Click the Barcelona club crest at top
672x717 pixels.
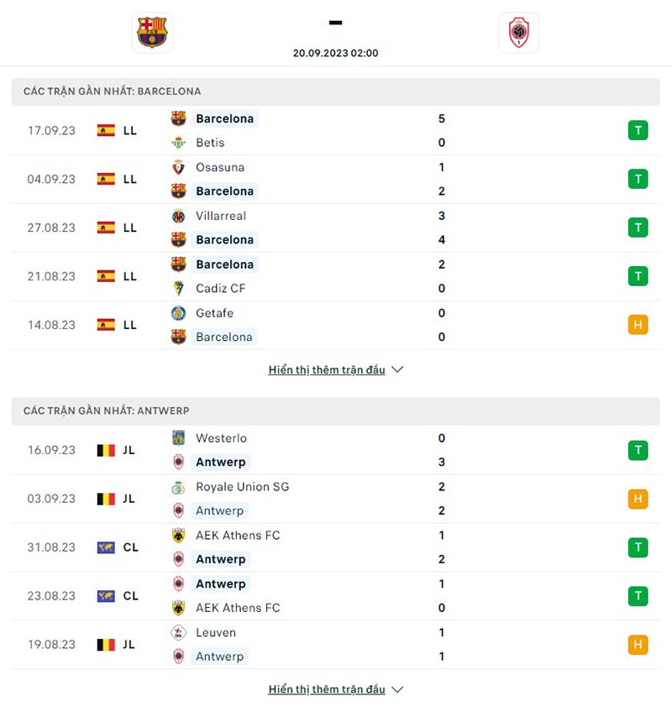coord(151,32)
